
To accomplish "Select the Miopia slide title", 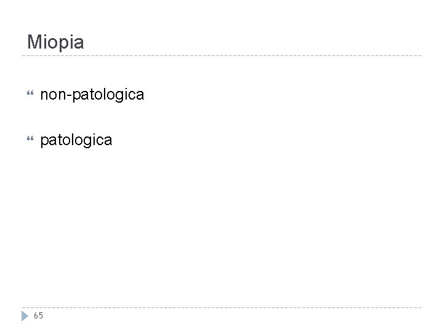I will tap(56, 42).
